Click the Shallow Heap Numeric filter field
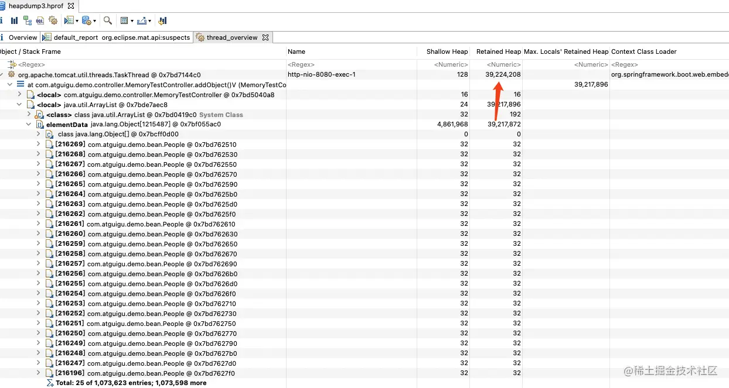The height and width of the screenshot is (388, 729). [444, 64]
